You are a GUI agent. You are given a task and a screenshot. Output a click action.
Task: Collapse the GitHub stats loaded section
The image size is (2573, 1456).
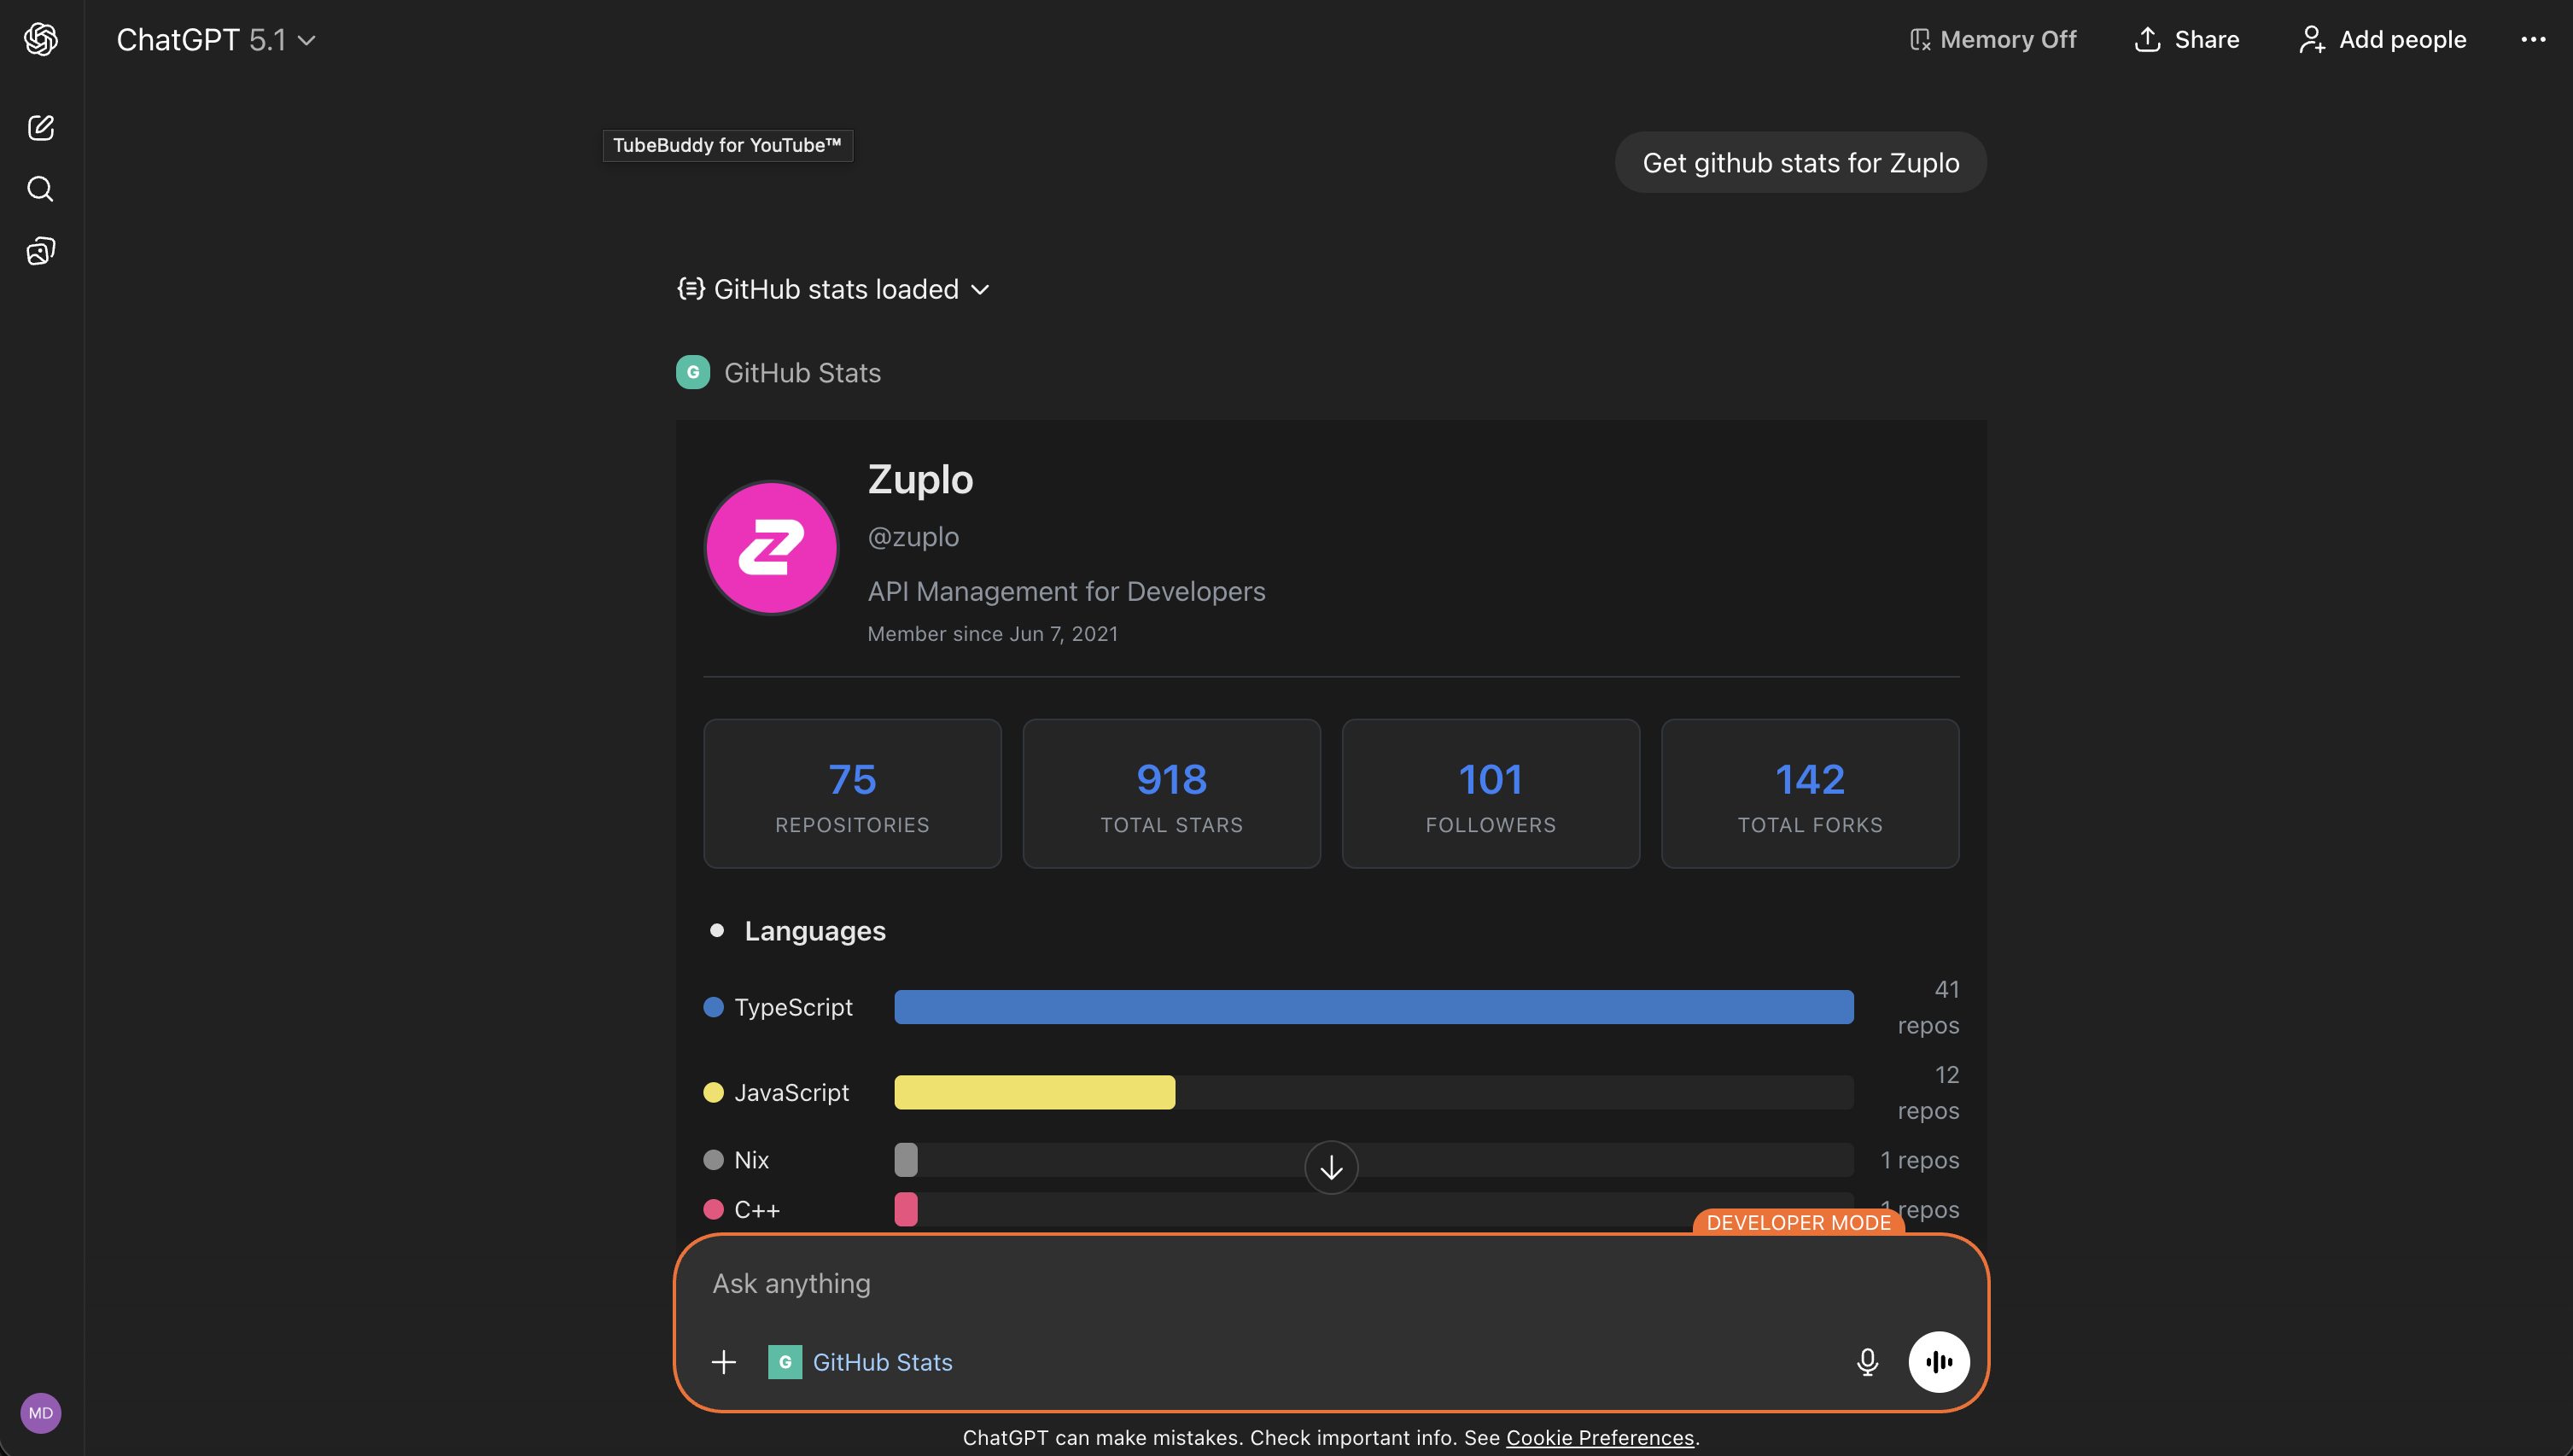tap(980, 289)
